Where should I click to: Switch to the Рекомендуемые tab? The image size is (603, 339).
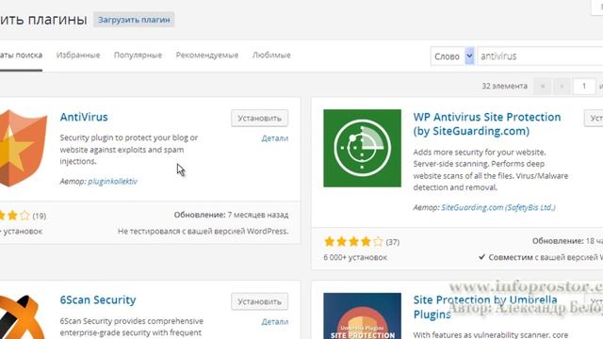[x=207, y=55]
